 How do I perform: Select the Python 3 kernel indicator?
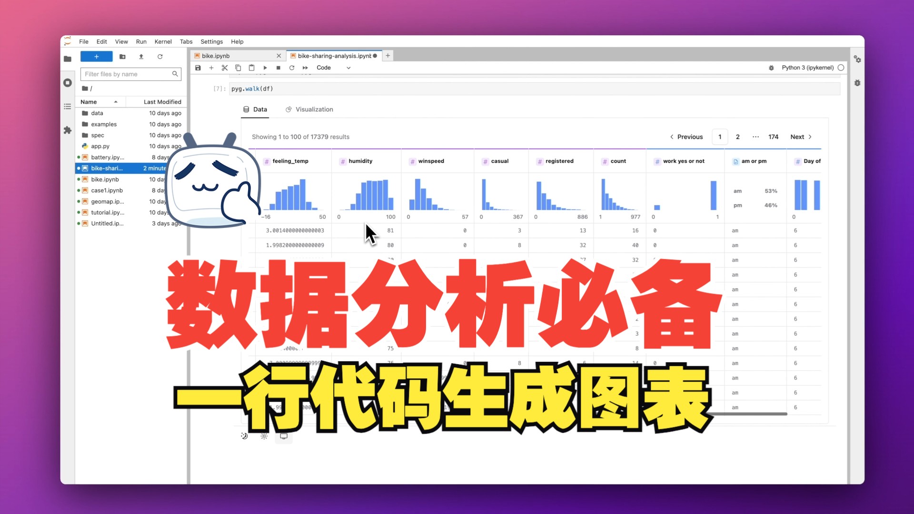(808, 67)
